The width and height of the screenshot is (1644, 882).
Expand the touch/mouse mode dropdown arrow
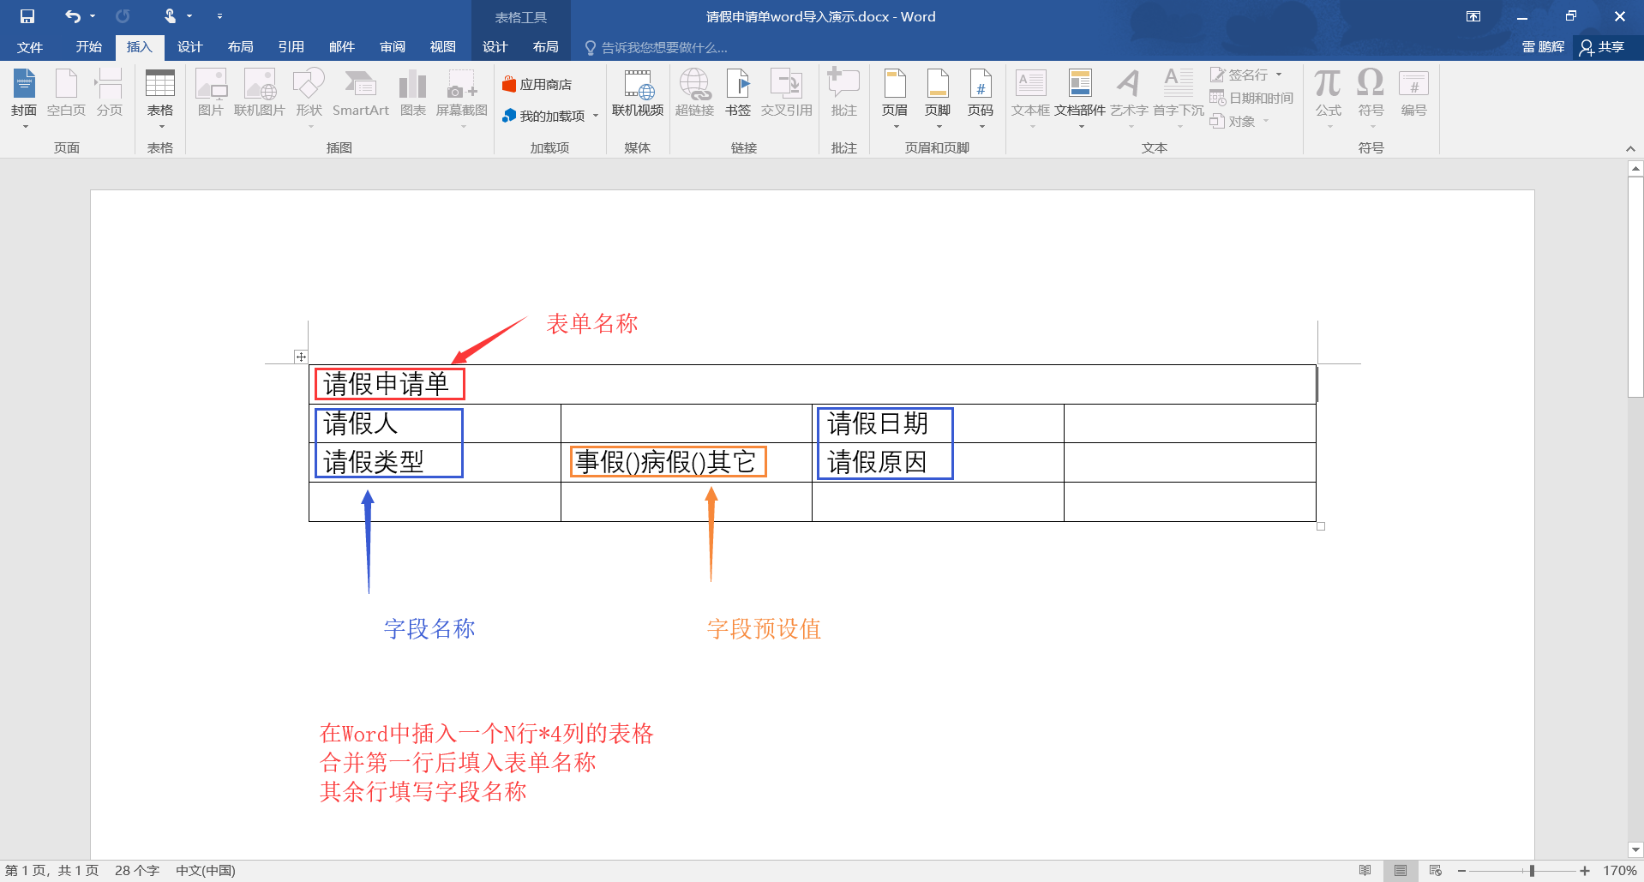189,16
